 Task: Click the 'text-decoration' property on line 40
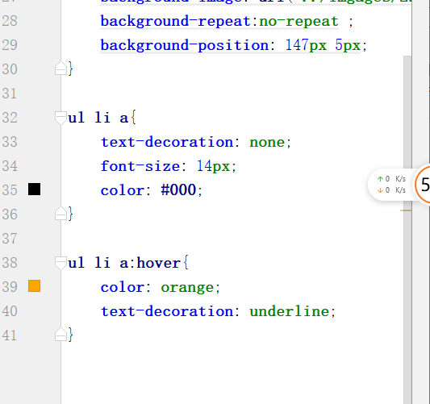point(167,311)
